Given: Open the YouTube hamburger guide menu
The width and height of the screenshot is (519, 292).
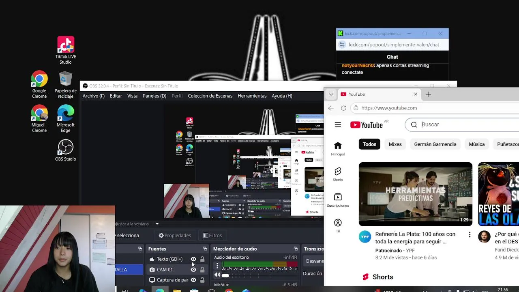Looking at the screenshot, I should coord(338,125).
